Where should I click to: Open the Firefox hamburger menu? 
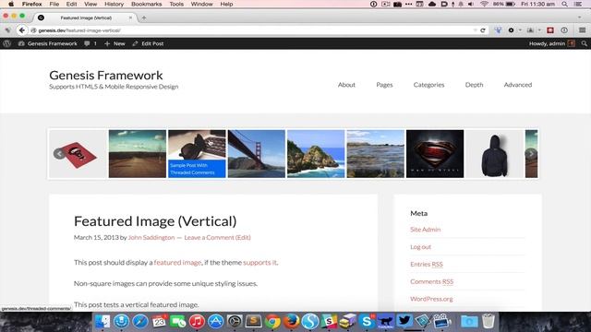coord(582,30)
